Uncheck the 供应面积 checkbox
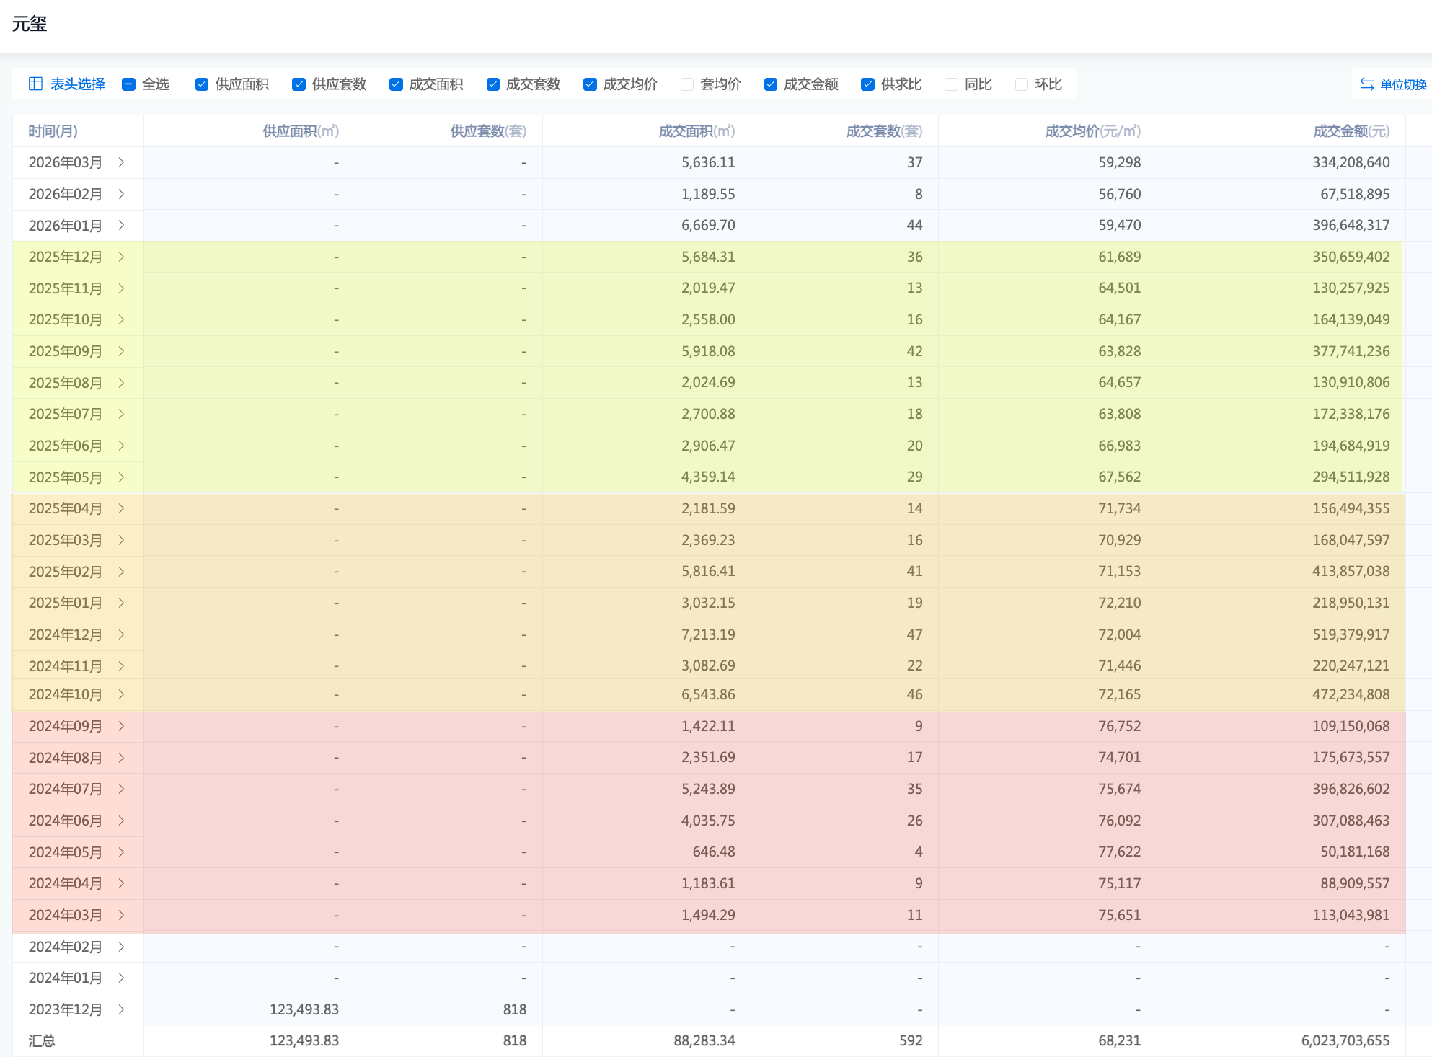 (x=202, y=84)
